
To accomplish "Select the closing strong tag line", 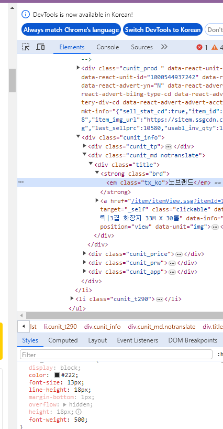I will [116, 192].
